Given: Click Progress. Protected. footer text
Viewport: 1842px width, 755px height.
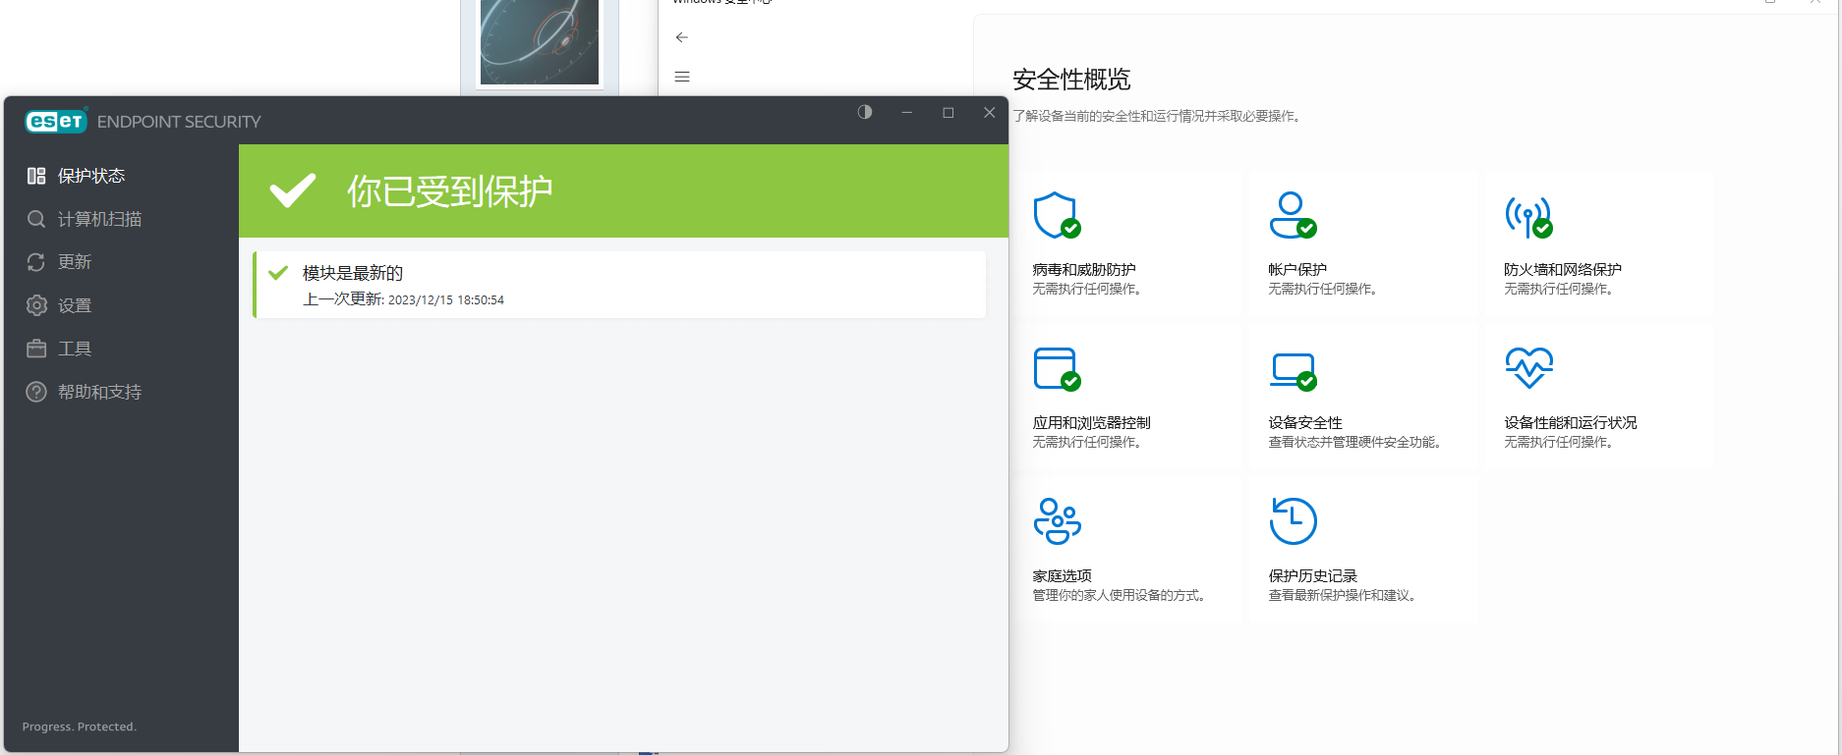Looking at the screenshot, I should [80, 727].
